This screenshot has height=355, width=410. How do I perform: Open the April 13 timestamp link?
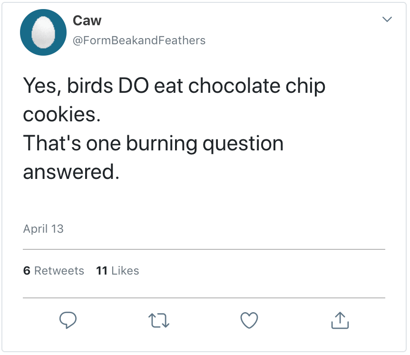pos(43,229)
